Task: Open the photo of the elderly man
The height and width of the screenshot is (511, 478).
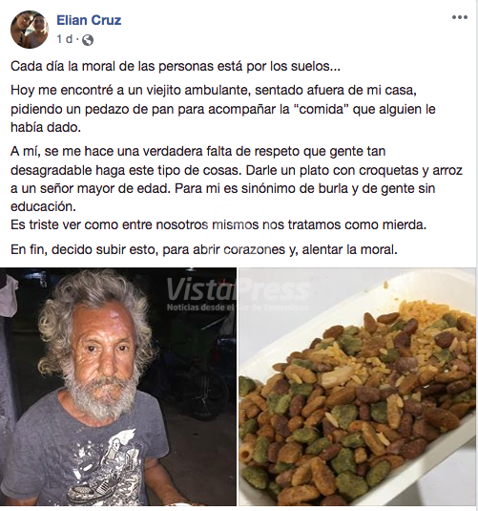Action: coord(118,386)
